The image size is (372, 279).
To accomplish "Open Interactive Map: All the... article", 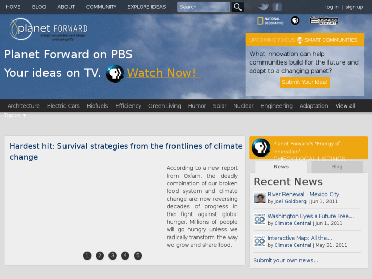I will [300, 238].
